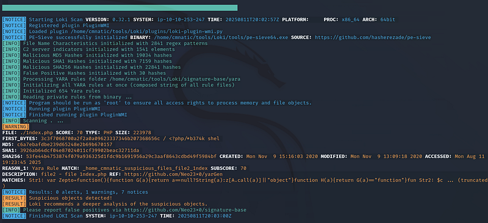Click the ARCH value 64bit
Viewport: 488px width, 223px height.
(387, 19)
